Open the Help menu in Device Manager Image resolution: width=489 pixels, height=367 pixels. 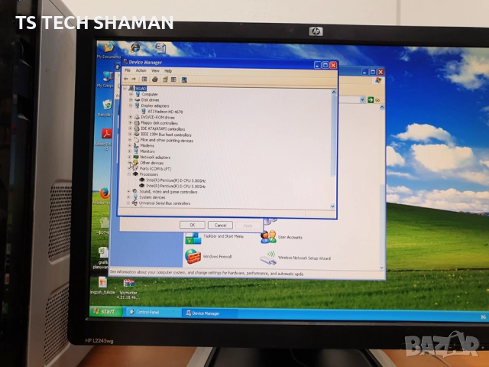click(x=168, y=71)
